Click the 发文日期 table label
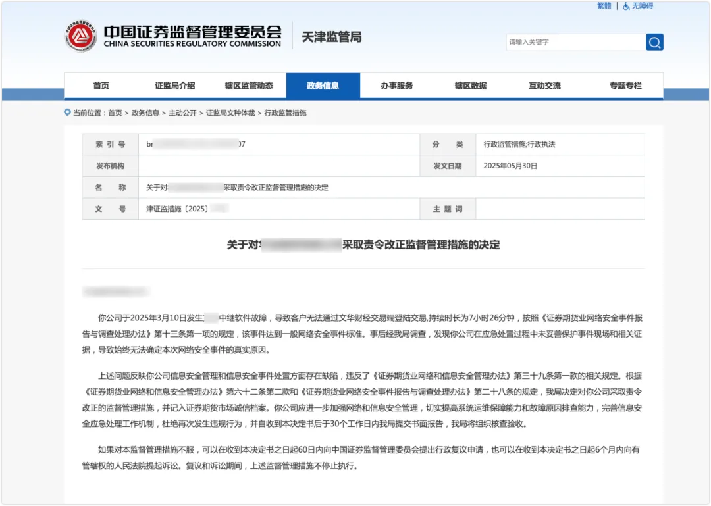 (448, 166)
